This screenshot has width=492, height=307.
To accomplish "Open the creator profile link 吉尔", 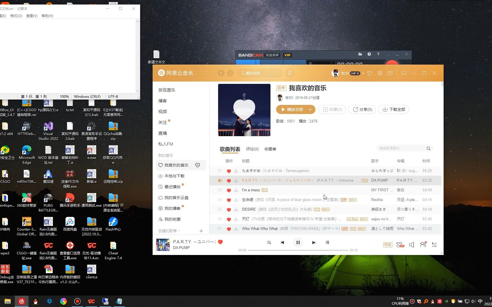I will click(289, 98).
